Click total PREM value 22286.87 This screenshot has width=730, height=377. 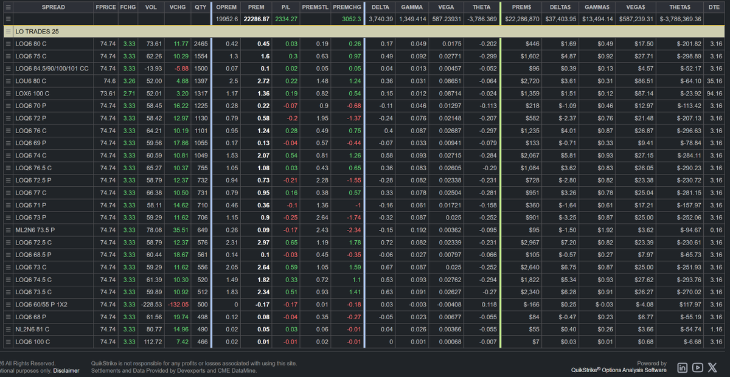pyautogui.click(x=257, y=19)
